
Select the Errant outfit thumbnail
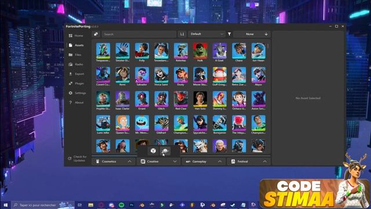click(x=142, y=99)
